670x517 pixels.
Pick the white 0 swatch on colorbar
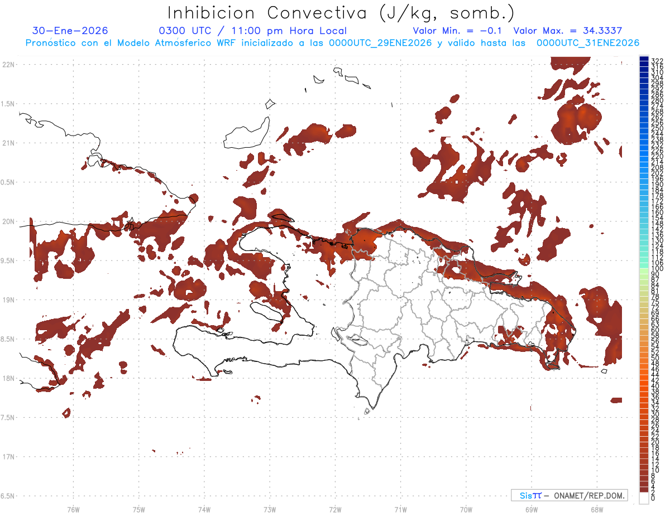coord(644,498)
